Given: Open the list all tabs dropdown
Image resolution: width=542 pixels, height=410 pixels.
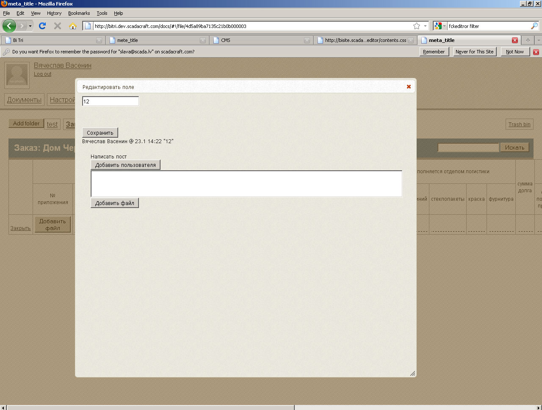Looking at the screenshot, I should click(538, 40).
